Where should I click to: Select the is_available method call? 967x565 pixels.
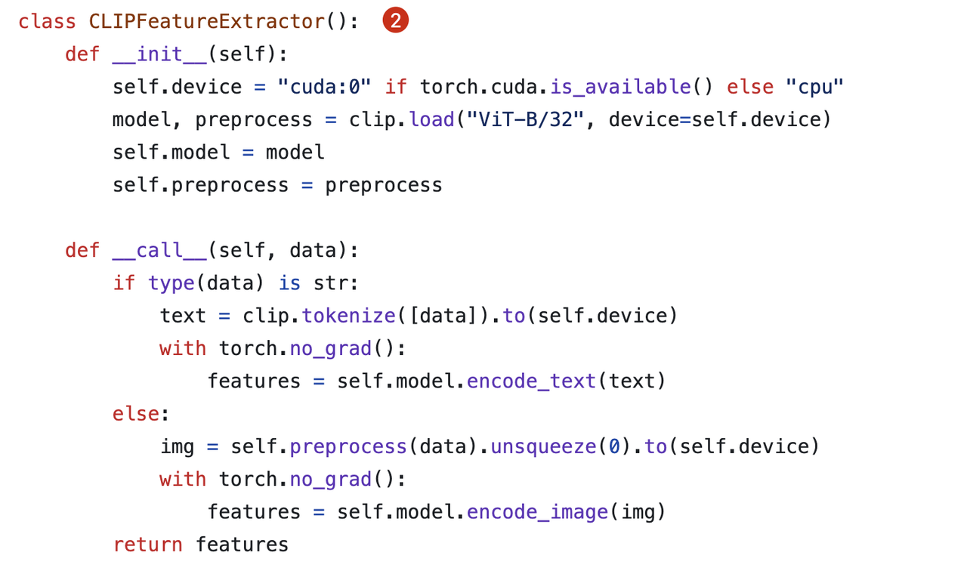[619, 87]
